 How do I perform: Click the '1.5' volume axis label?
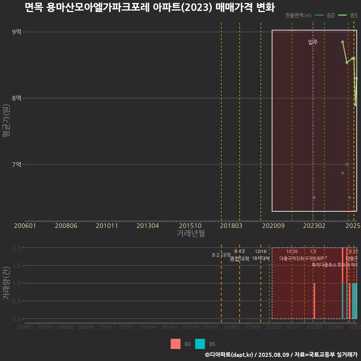coord(17,266)
